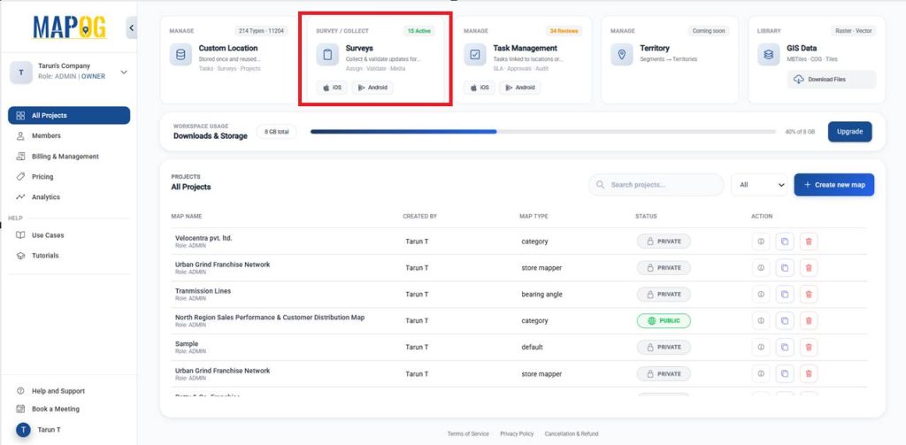The image size is (906, 445).
Task: Open the Members menu item
Action: pos(46,136)
